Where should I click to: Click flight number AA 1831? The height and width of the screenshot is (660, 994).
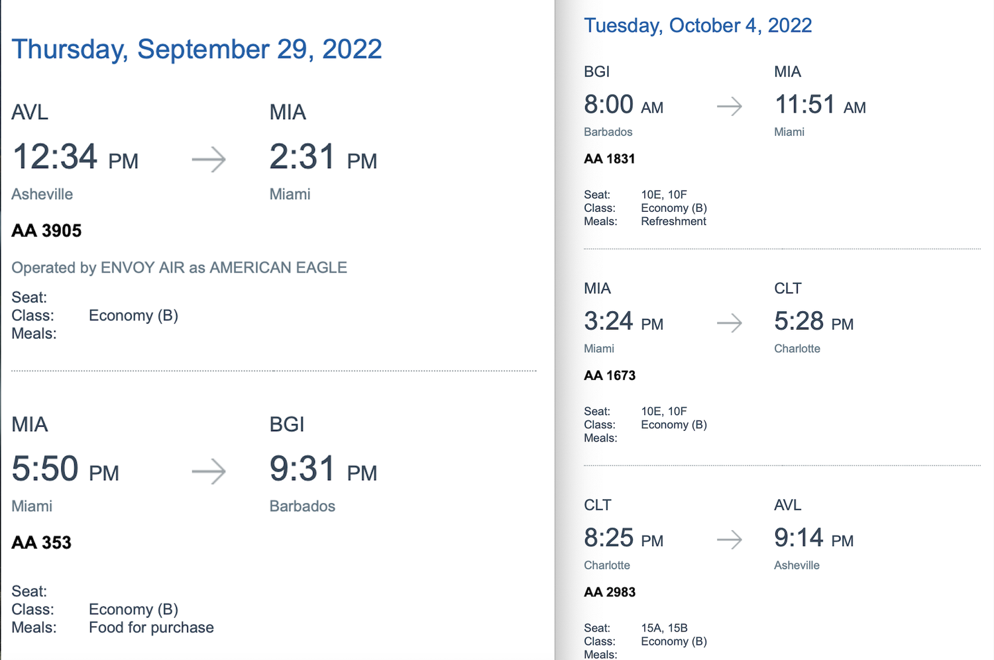point(610,159)
